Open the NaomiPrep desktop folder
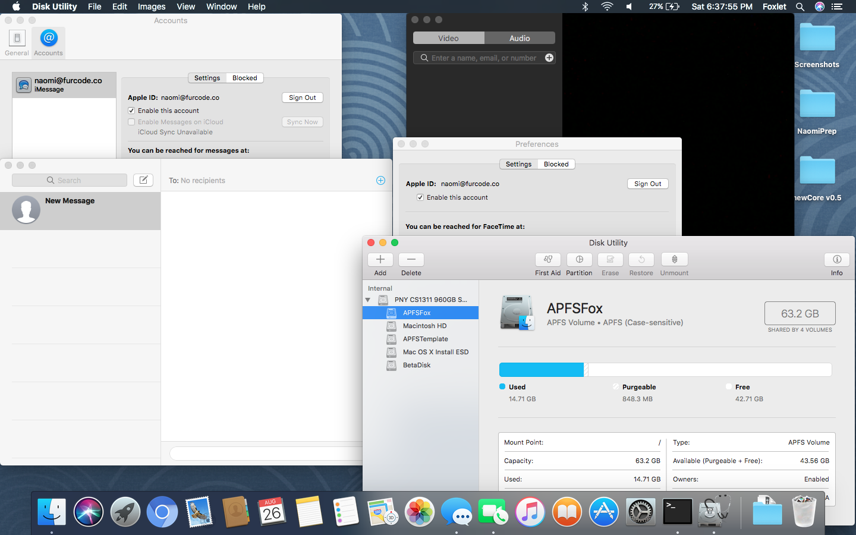 point(817,111)
